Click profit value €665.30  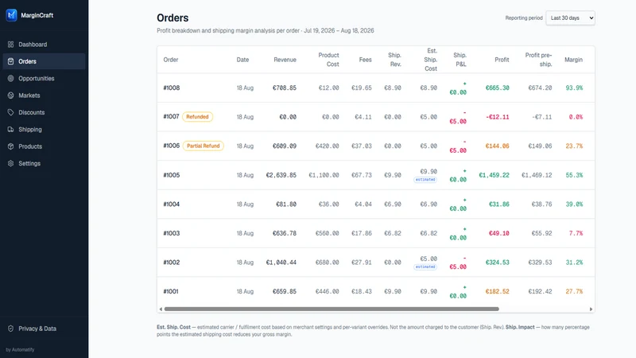tap(498, 88)
